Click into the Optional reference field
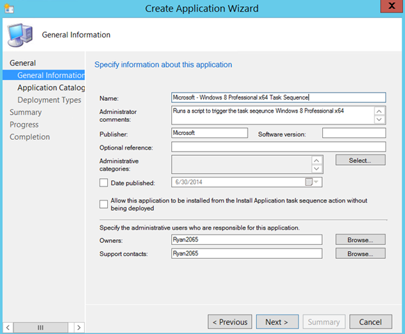The image size is (405, 334). [278, 147]
